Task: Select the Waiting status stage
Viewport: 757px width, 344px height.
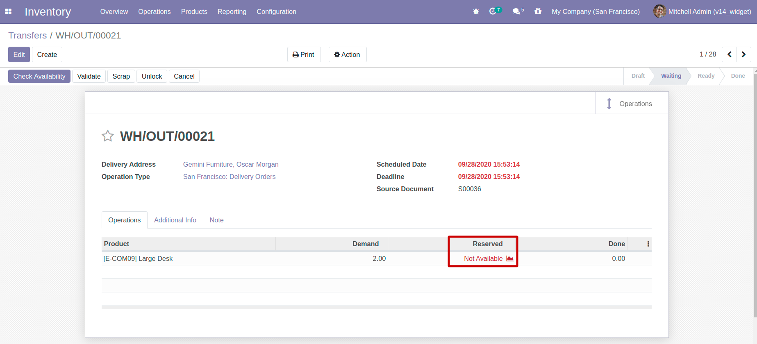Action: pyautogui.click(x=671, y=76)
